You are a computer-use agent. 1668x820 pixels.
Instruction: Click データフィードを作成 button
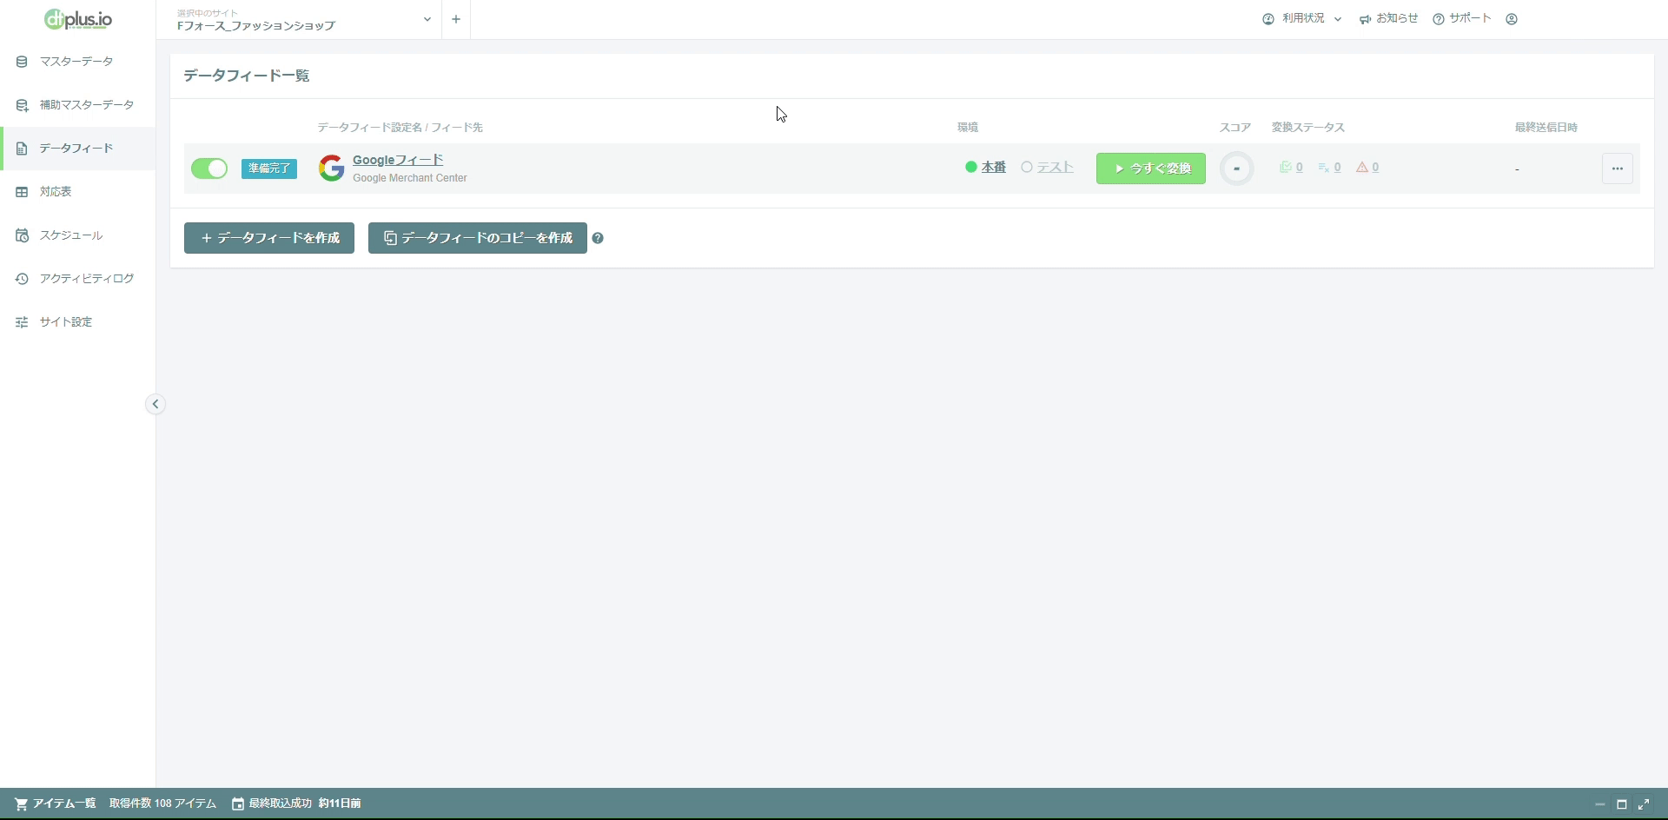click(269, 238)
